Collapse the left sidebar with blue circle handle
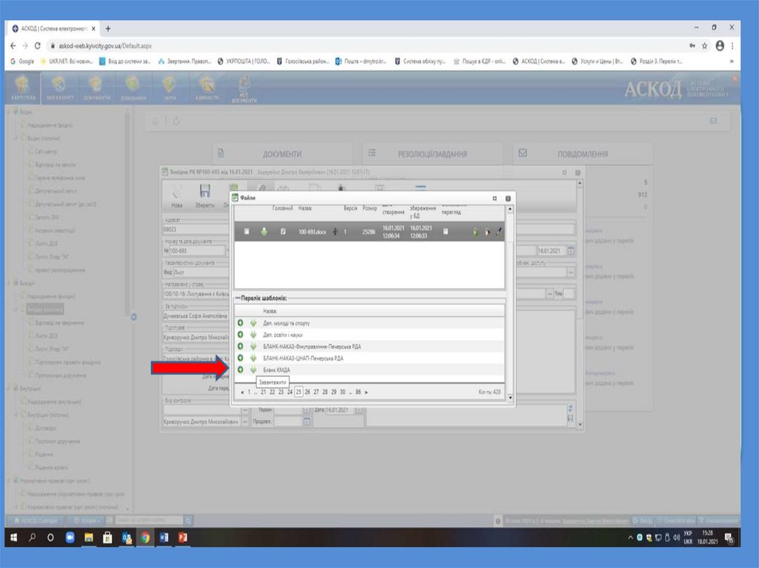The height and width of the screenshot is (568, 759). pyautogui.click(x=133, y=317)
